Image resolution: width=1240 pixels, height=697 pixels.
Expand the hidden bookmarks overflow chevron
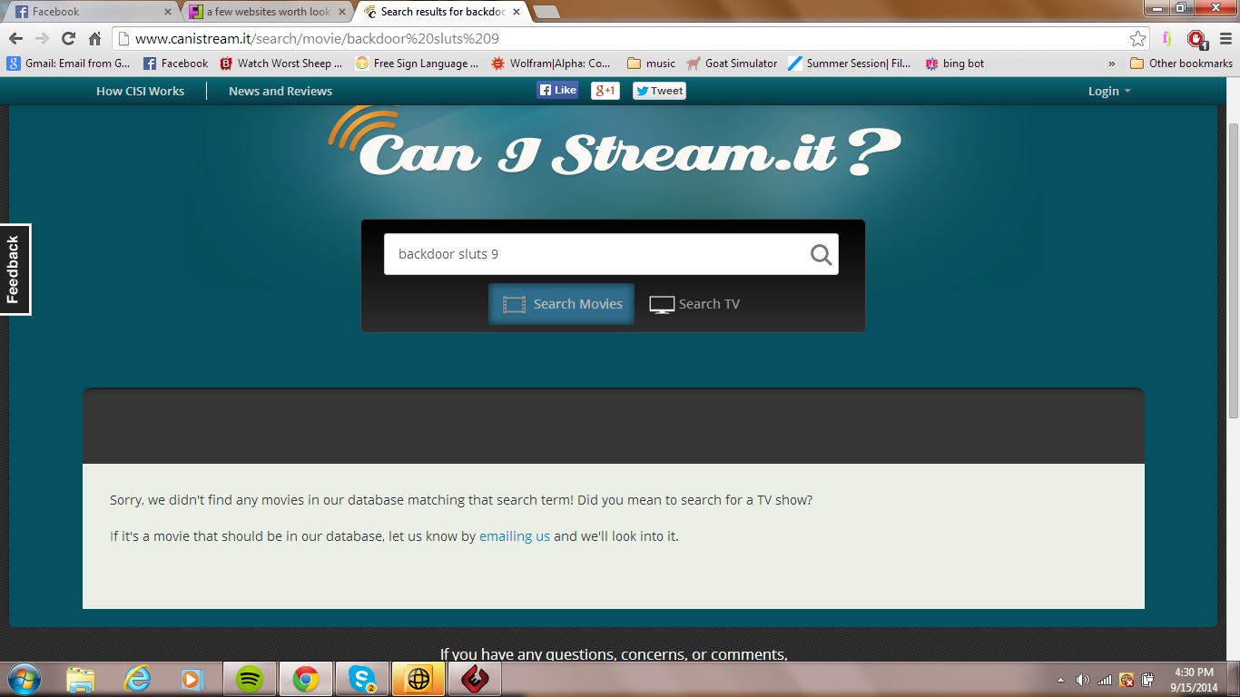(1112, 64)
